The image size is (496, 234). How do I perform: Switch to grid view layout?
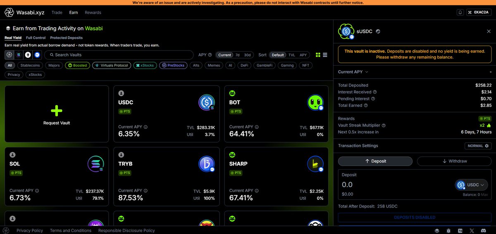pos(318,55)
